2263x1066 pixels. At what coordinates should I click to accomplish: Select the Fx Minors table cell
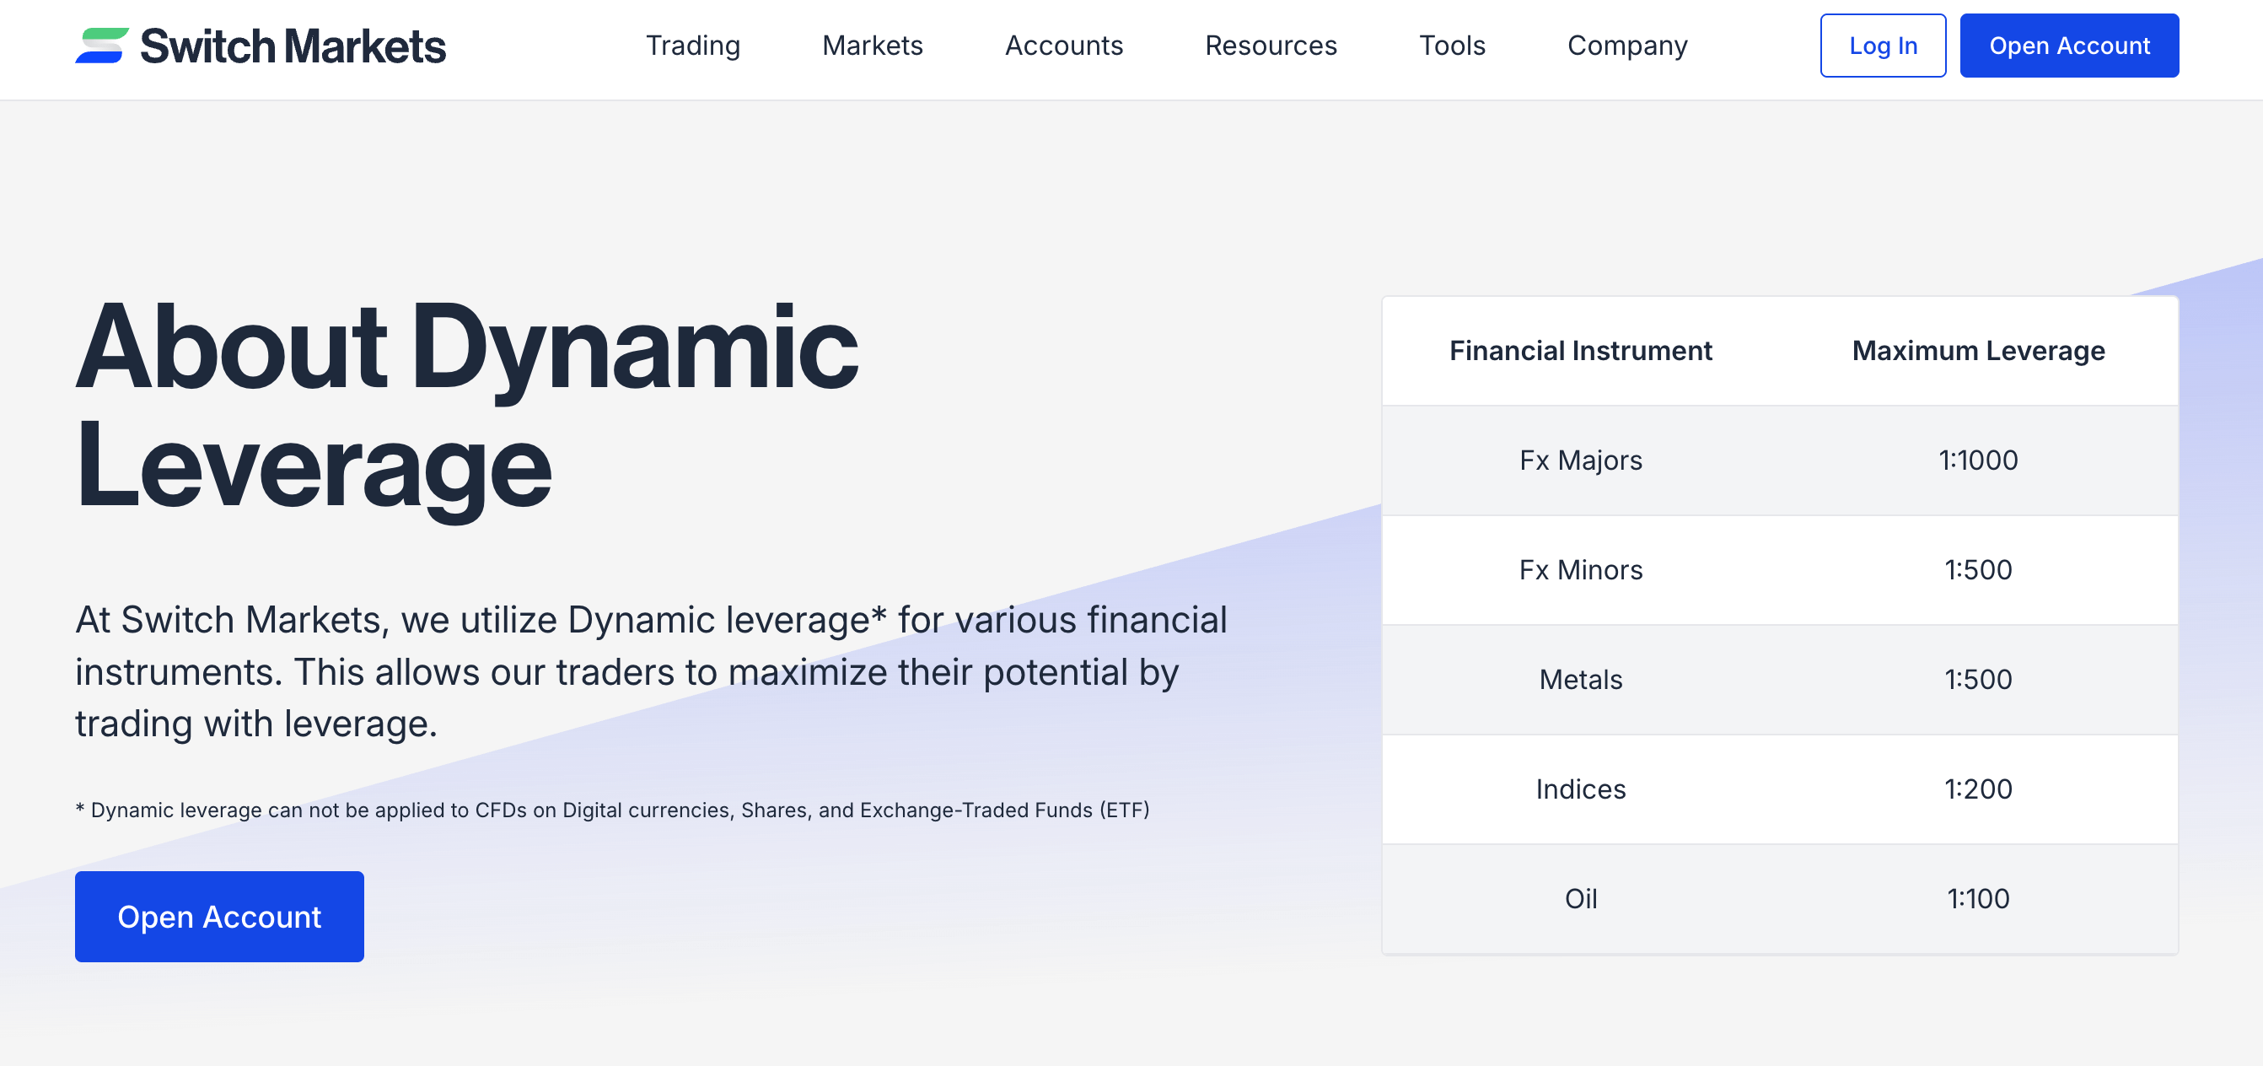click(x=1579, y=570)
